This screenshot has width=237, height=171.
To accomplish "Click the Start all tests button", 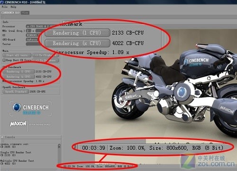I will 17,55.
